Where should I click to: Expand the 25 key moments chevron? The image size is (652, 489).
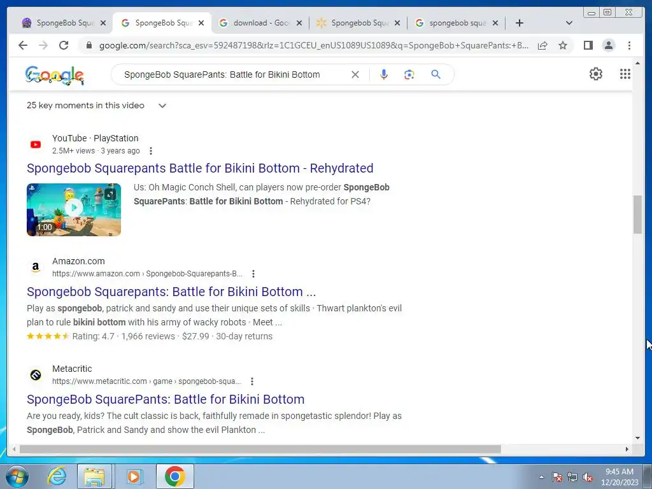pos(162,106)
